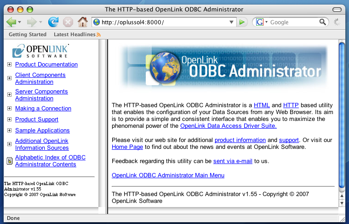This screenshot has height=224, width=349.
Task: Open the Product Documentation link
Action: [46, 64]
